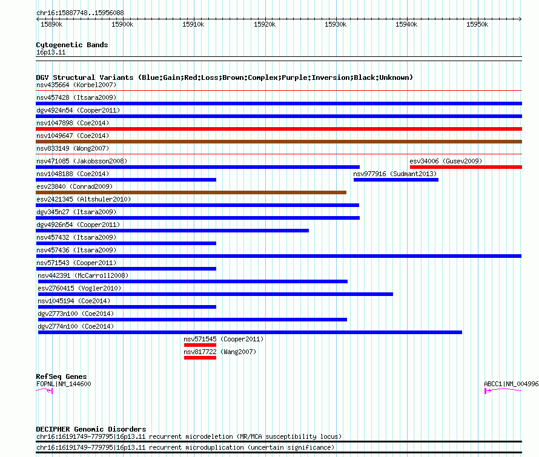Image resolution: width=539 pixels, height=457 pixels.
Task: Click the nsv571543 (Cooper2011) label
Action: [76, 263]
